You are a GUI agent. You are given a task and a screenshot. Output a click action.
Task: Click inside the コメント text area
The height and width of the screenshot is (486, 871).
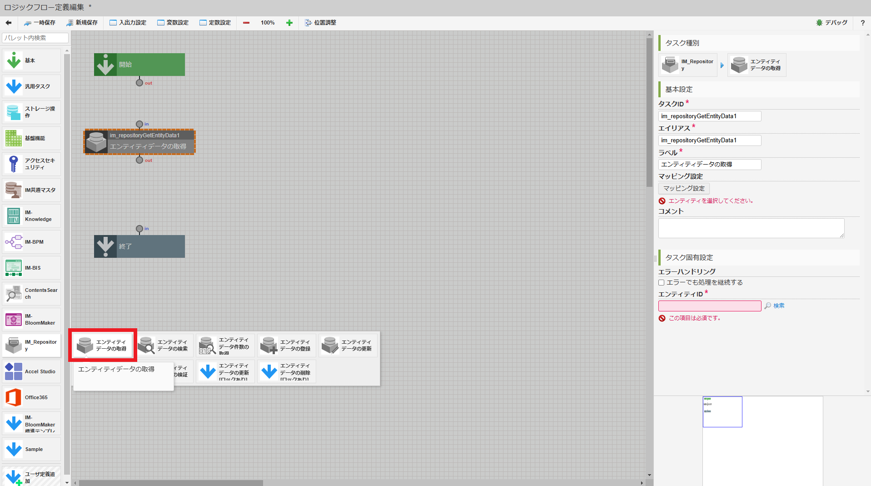[751, 228]
